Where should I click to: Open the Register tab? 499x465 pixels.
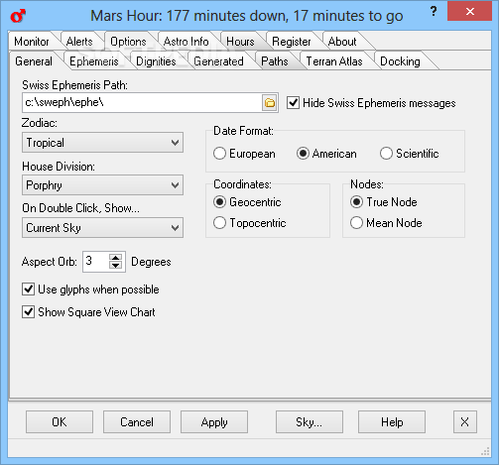click(x=292, y=42)
